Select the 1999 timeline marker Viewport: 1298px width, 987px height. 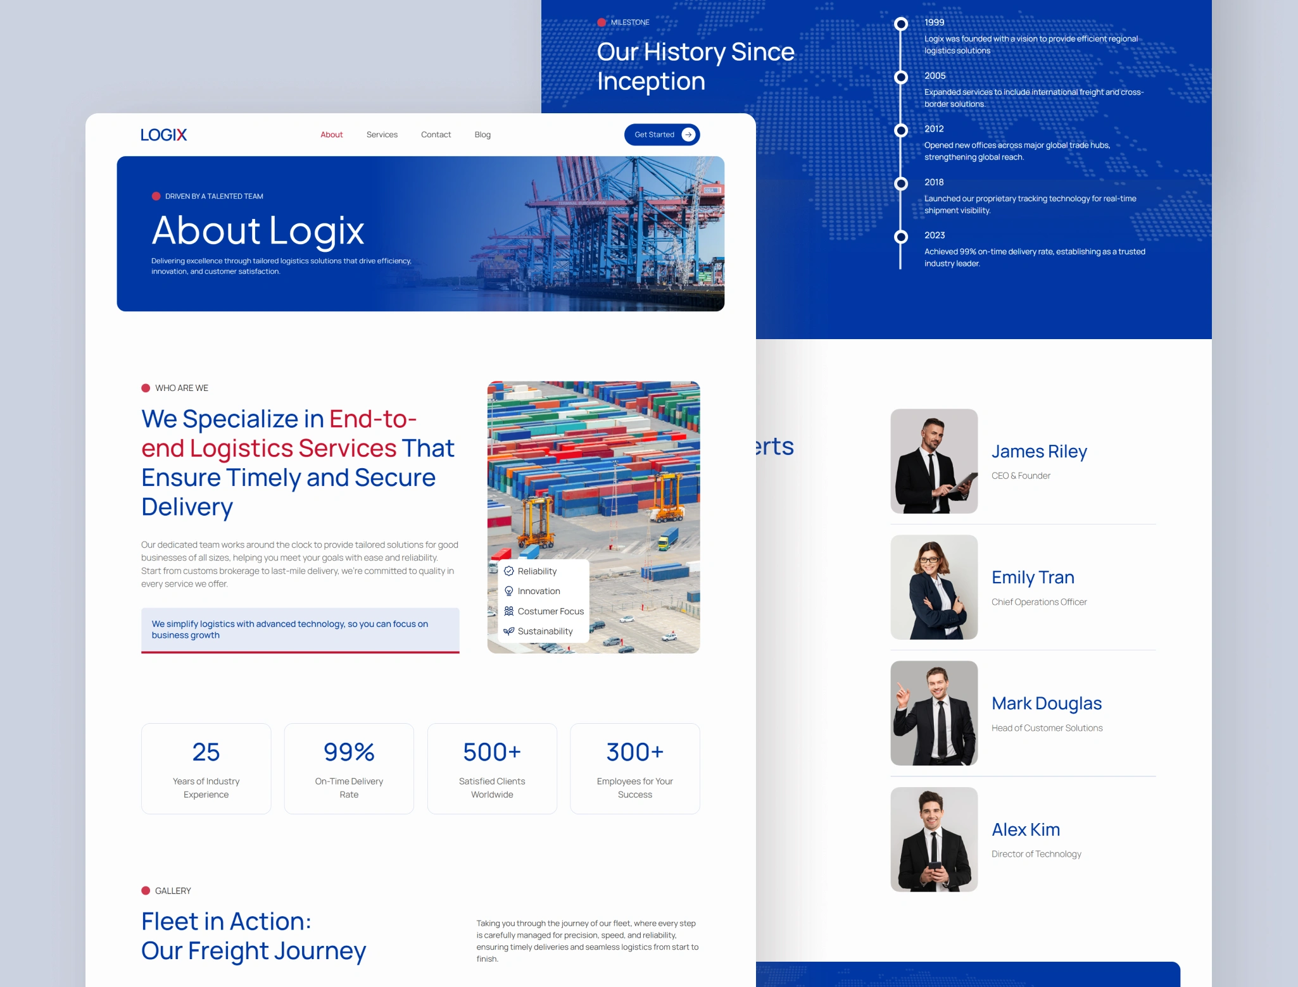(900, 24)
